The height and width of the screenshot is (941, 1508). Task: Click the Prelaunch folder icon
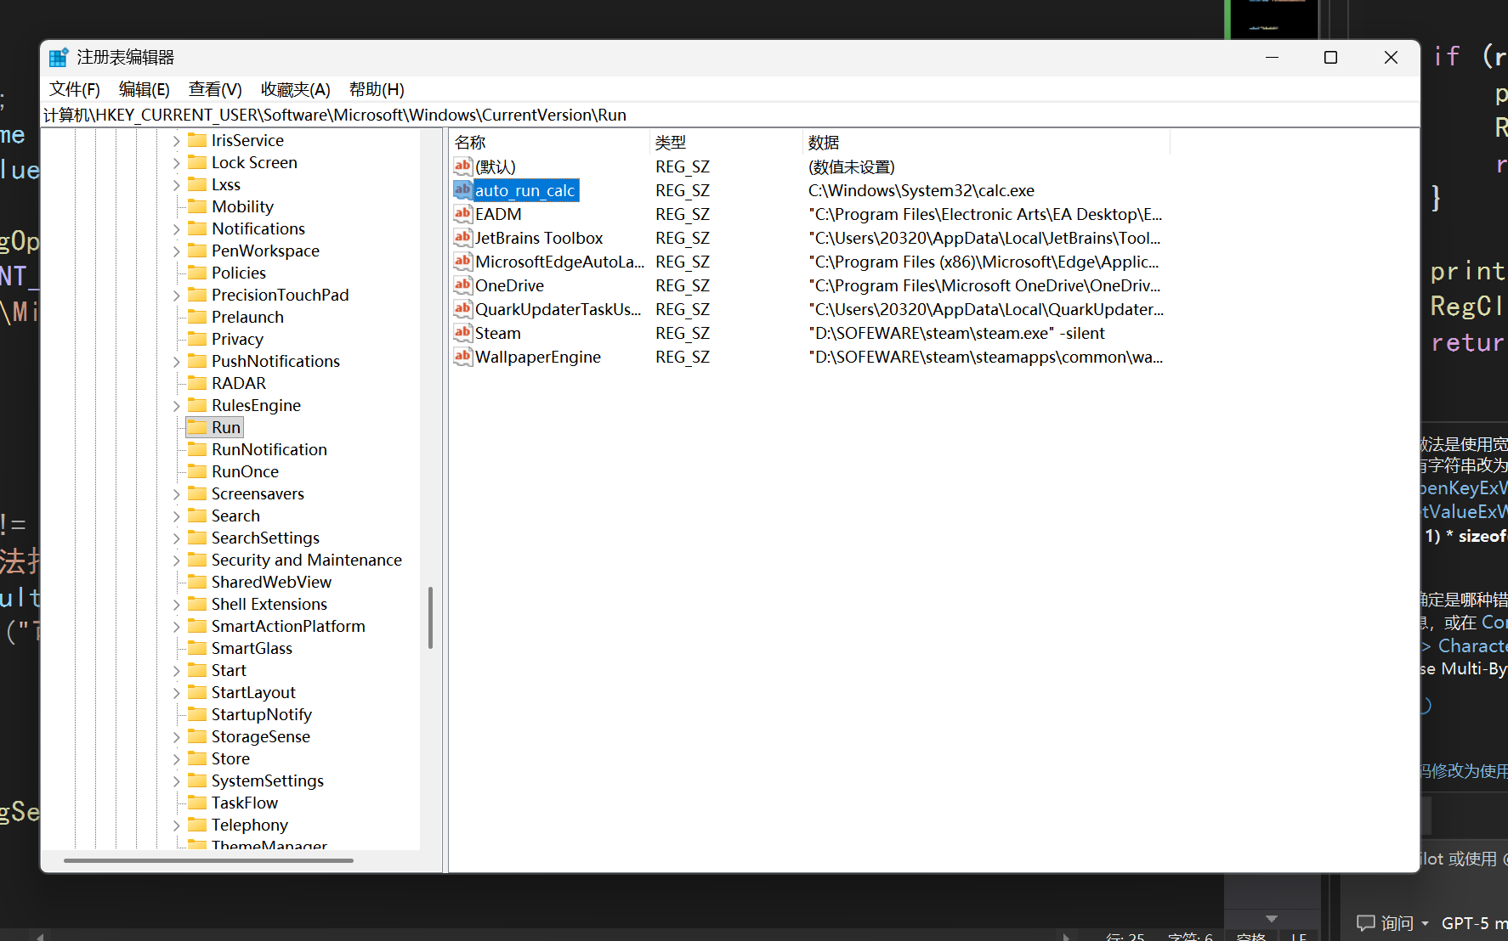tap(197, 316)
